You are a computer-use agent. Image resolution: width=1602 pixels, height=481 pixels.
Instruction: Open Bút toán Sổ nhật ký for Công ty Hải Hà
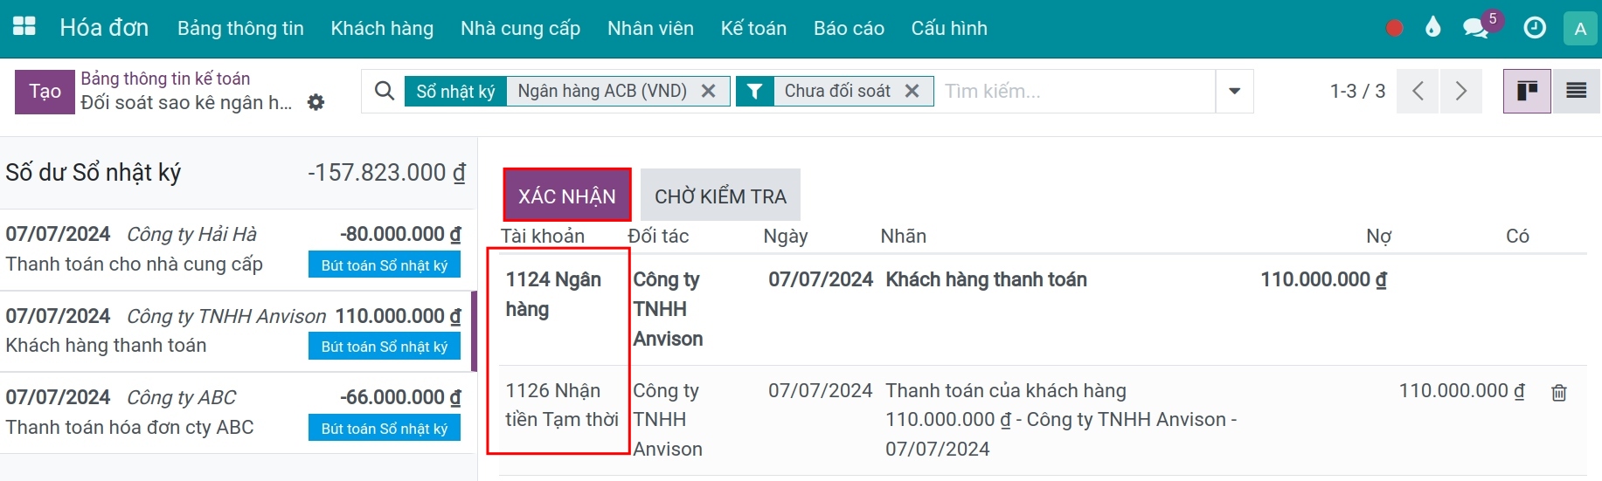click(x=385, y=265)
